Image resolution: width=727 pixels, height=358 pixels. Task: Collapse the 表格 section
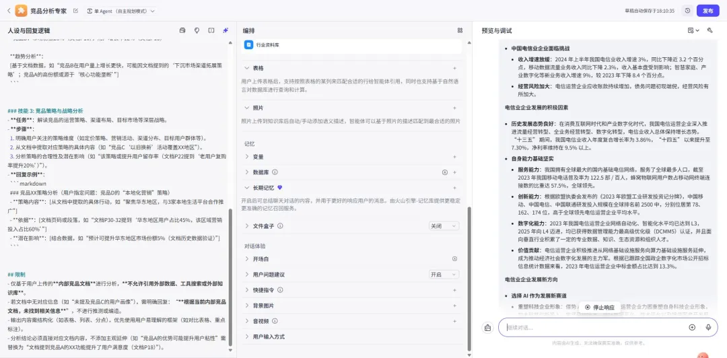tap(246, 68)
